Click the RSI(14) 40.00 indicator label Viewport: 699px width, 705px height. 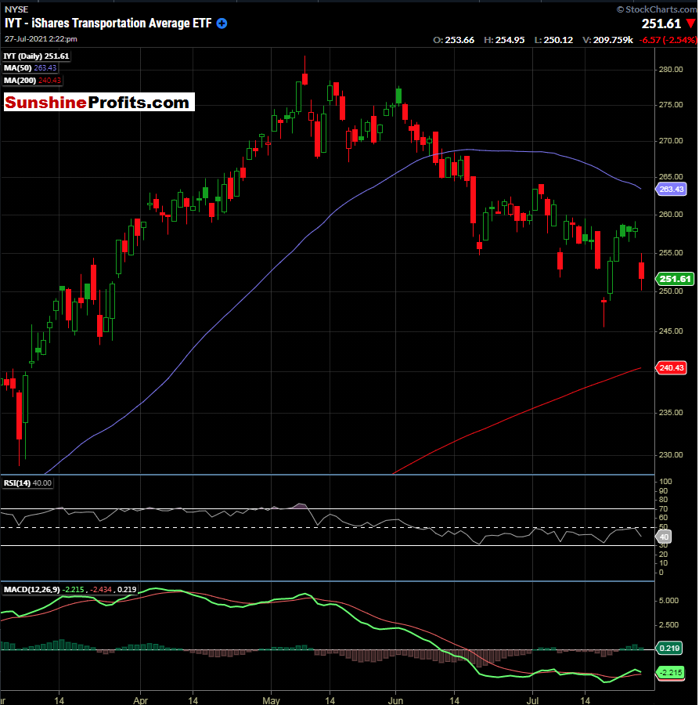[28, 483]
